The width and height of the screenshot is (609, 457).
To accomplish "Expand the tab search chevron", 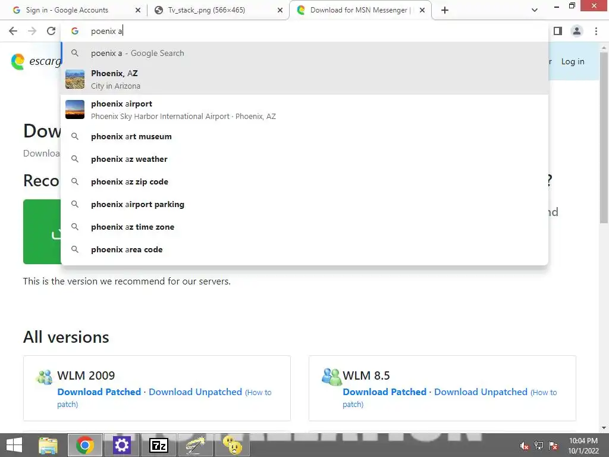I will click(535, 10).
